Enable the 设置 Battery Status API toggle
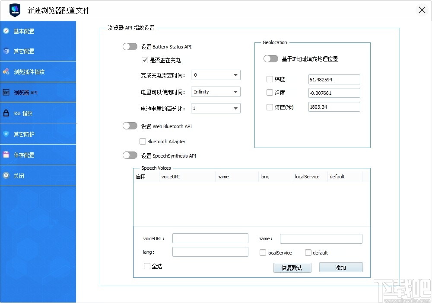 [130, 46]
